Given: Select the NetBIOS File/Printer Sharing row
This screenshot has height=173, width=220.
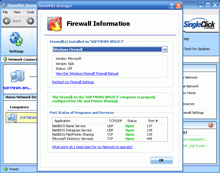Looking at the screenshot, I should 110,134.
